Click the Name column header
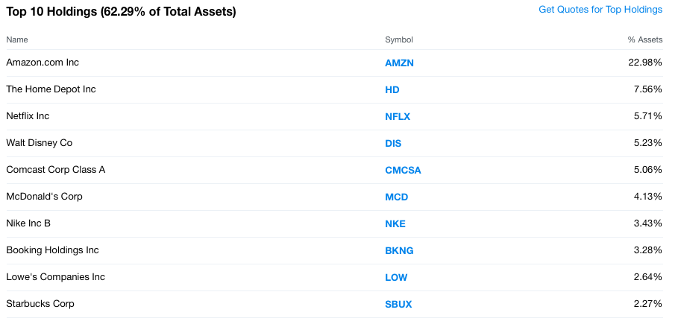The image size is (681, 327). (17, 39)
